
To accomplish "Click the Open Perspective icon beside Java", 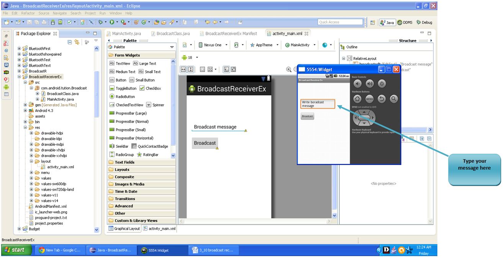I will 373,22.
